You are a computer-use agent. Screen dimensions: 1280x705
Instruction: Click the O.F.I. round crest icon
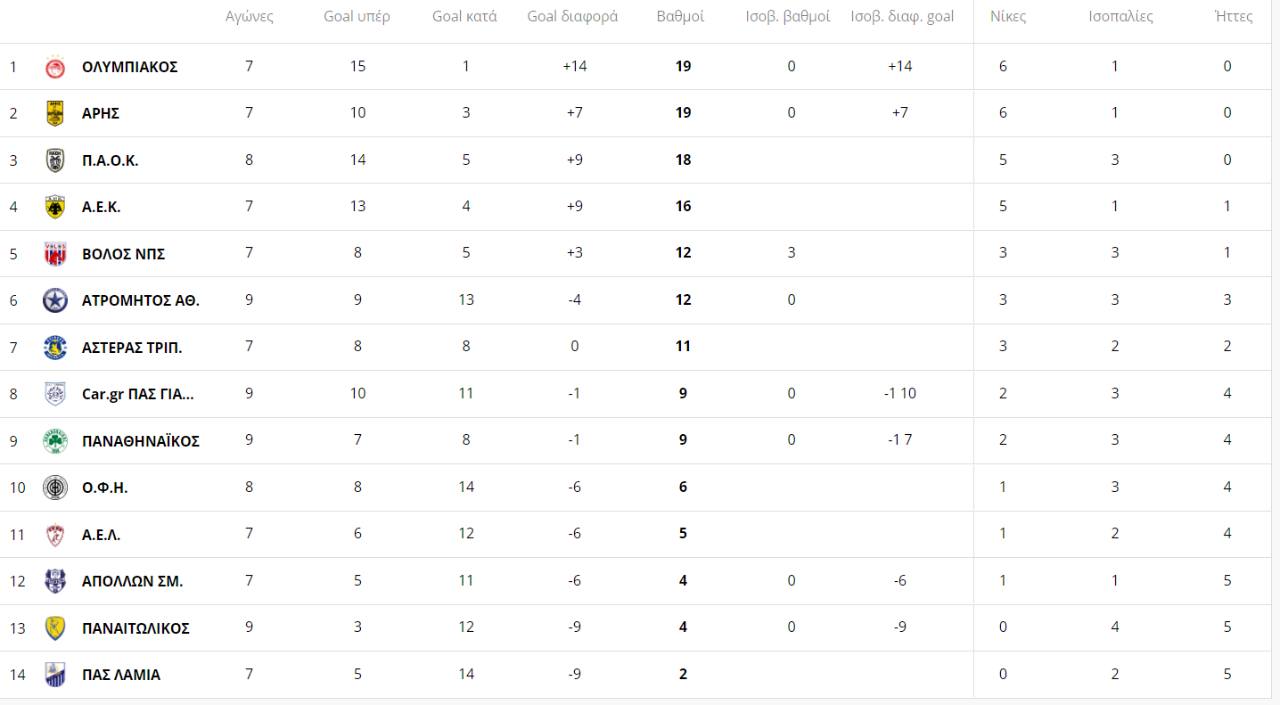pyautogui.click(x=55, y=488)
